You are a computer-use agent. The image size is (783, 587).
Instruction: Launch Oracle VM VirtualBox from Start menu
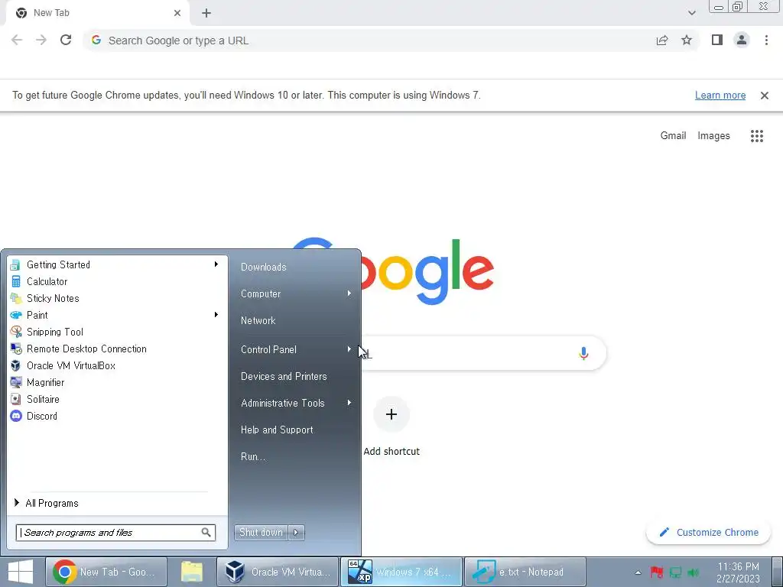(x=119, y=366)
